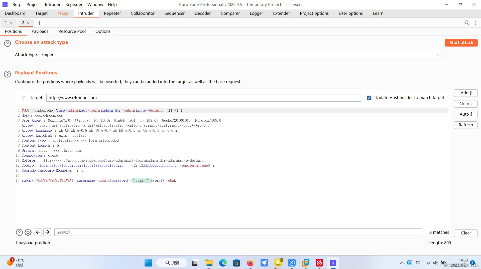Open the search icon in Intruder tab bar

pyautogui.click(x=467, y=23)
